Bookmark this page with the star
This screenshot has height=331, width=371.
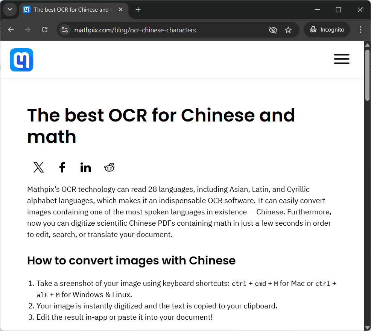[x=288, y=30]
